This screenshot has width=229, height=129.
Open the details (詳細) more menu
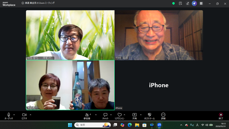[163, 116]
